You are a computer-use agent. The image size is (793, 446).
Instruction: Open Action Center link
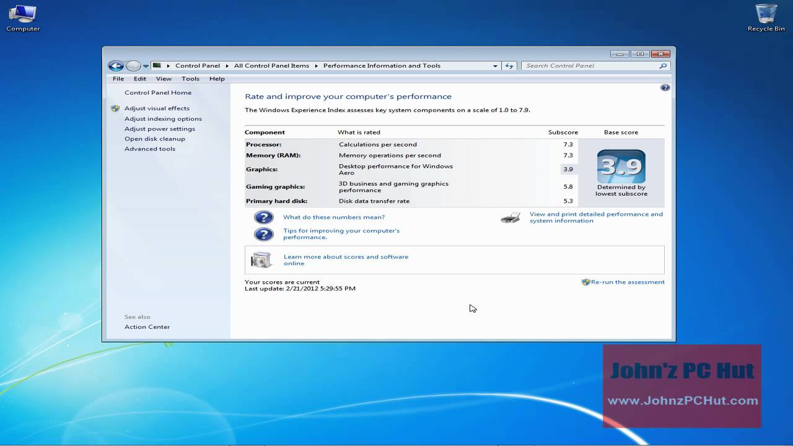[147, 327]
